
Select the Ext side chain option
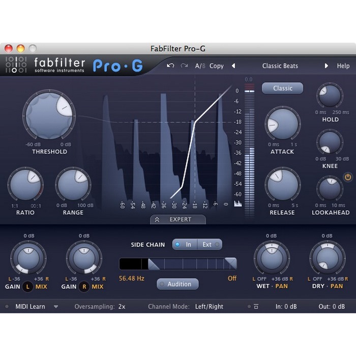click(x=210, y=245)
